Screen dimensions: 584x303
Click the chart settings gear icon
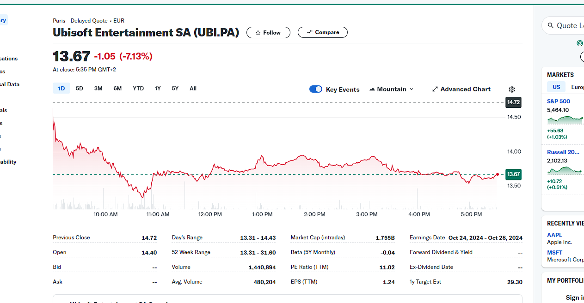tap(511, 89)
